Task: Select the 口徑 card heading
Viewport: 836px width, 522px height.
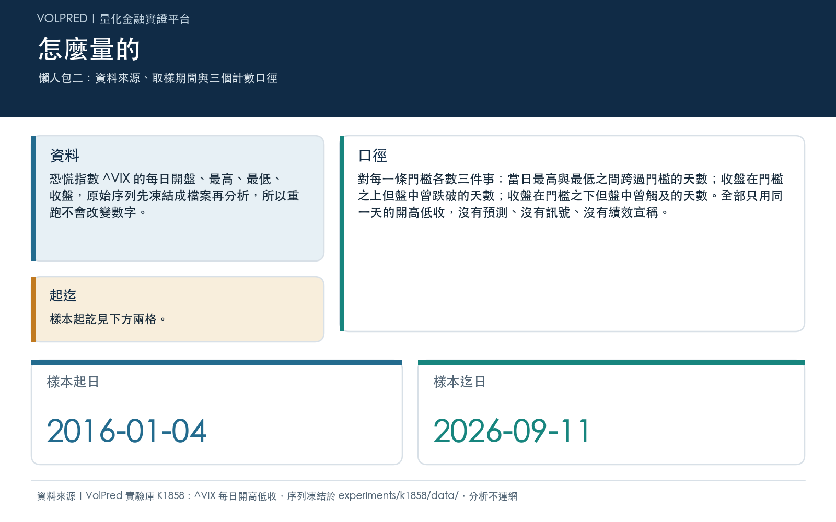Action: 373,156
